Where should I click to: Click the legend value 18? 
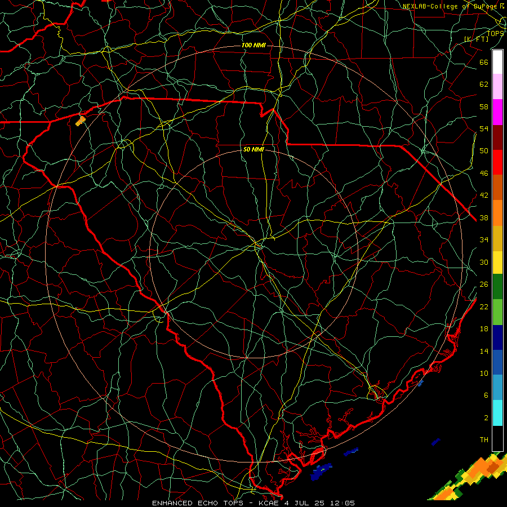tap(484, 329)
